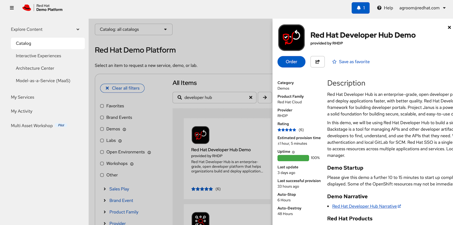Screen dimensions: 453x225
Task: Open the Help question mark menu
Action: tap(379, 8)
